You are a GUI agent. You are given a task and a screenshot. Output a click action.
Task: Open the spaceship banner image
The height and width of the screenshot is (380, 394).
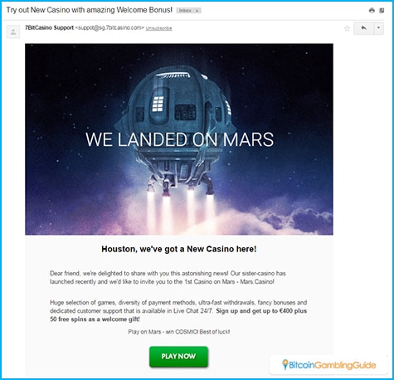pyautogui.click(x=179, y=139)
